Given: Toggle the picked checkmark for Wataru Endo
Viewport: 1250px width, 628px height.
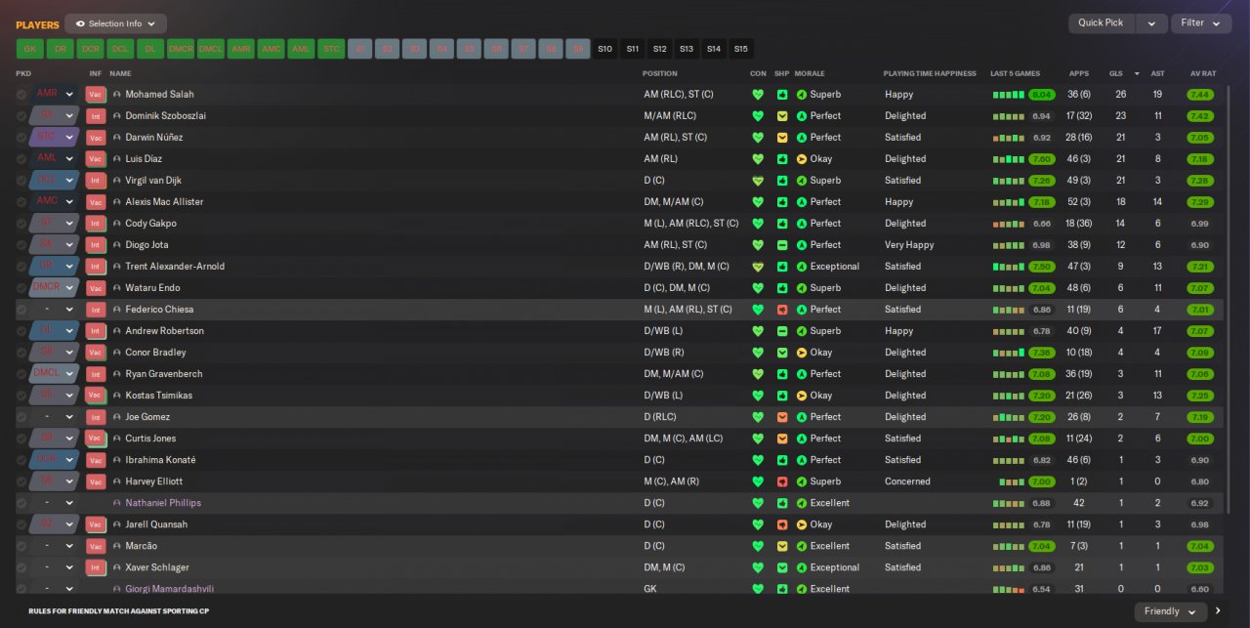Looking at the screenshot, I should point(21,288).
